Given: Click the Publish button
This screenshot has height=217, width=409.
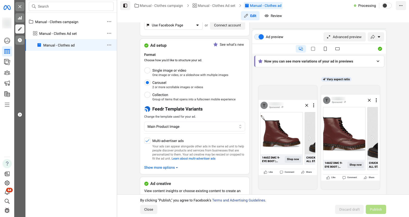Looking at the screenshot, I should coord(376,209).
